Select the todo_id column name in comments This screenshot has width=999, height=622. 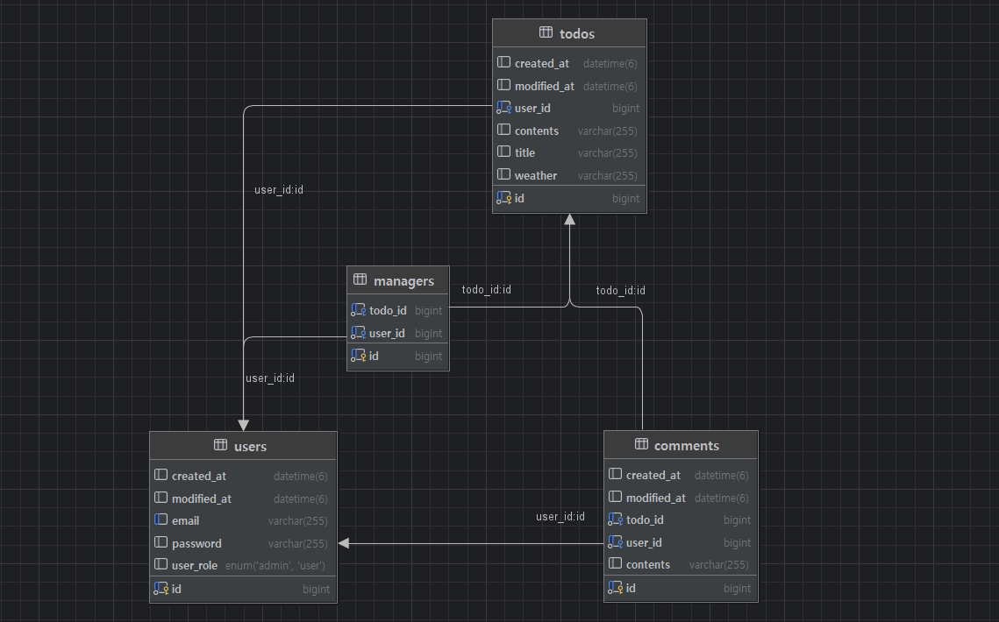tap(645, 520)
